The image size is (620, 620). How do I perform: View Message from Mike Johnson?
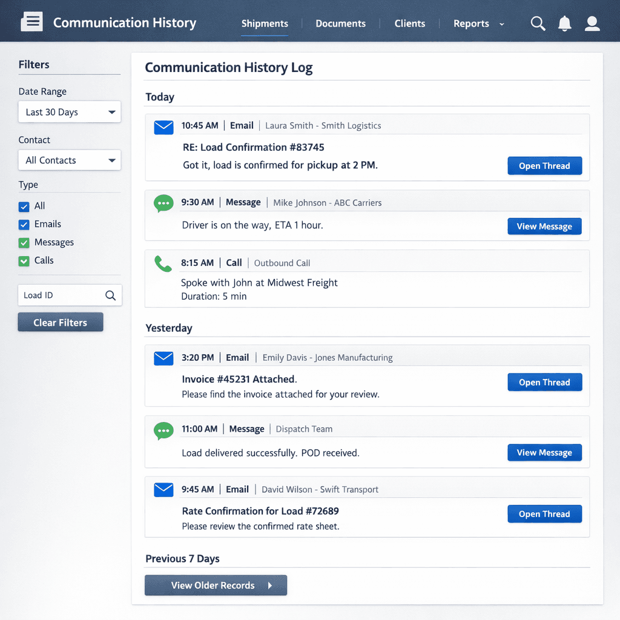544,226
